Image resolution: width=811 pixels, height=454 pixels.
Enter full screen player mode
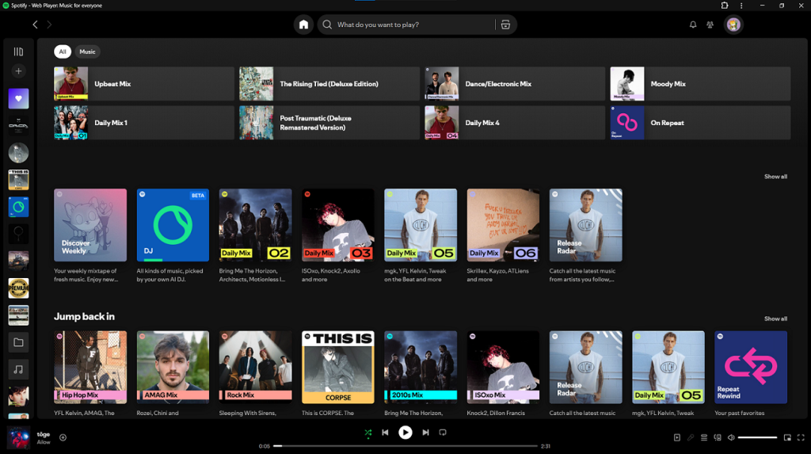coord(801,437)
